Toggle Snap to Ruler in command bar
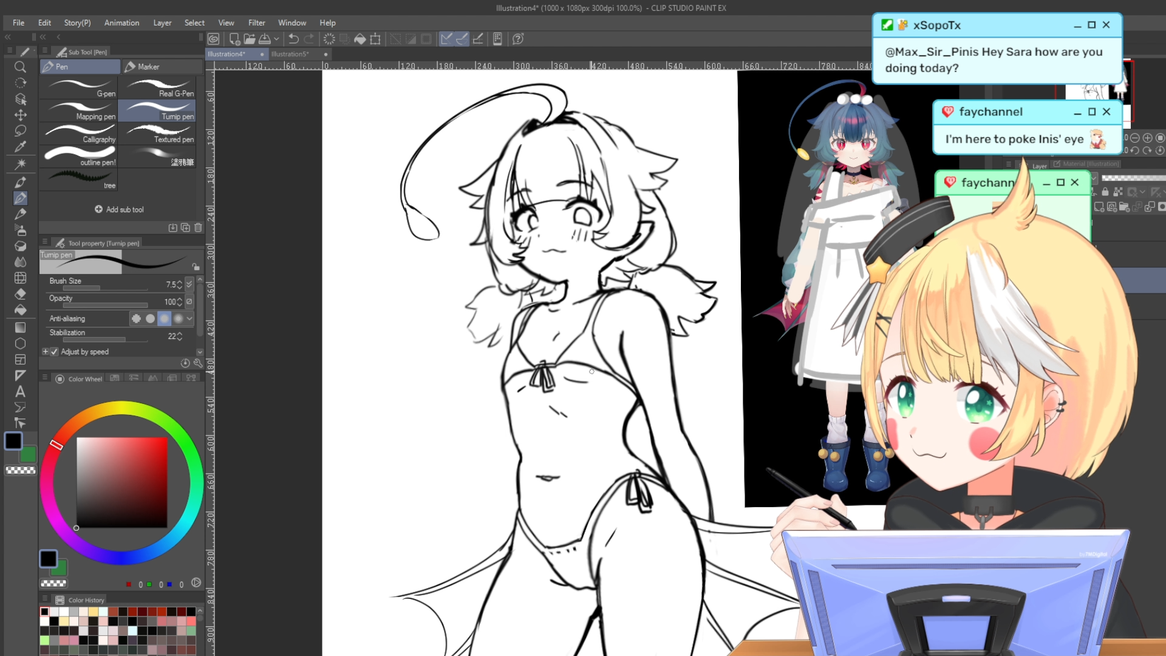 [x=446, y=39]
